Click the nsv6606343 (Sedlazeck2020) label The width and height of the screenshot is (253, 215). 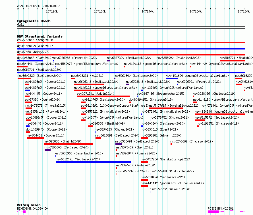coord(96,82)
